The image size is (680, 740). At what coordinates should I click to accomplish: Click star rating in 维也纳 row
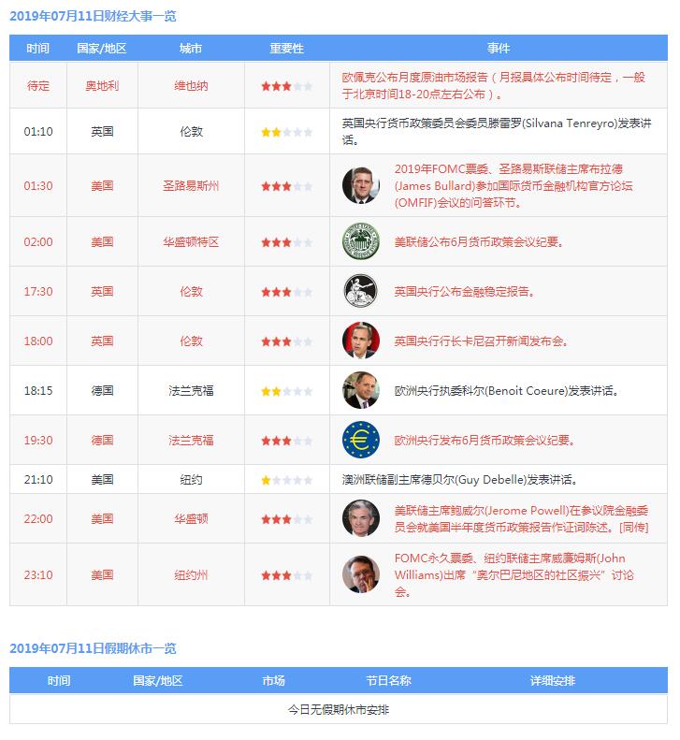pos(287,86)
